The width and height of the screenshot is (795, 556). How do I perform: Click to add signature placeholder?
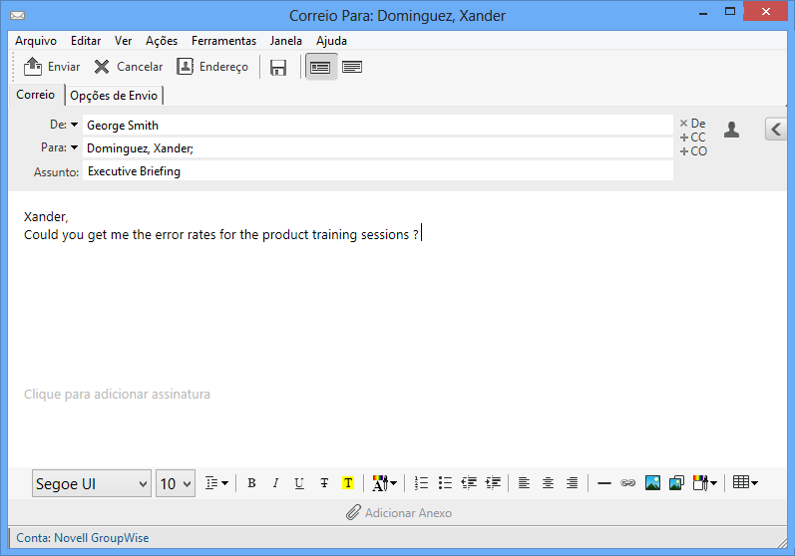pyautogui.click(x=117, y=394)
